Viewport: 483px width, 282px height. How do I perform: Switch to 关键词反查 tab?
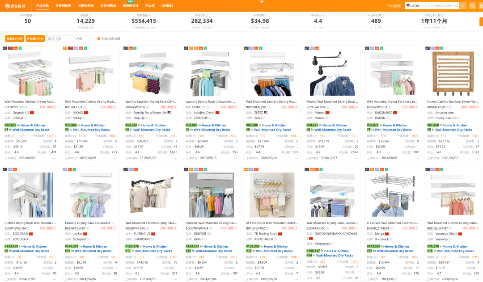pyautogui.click(x=63, y=5)
